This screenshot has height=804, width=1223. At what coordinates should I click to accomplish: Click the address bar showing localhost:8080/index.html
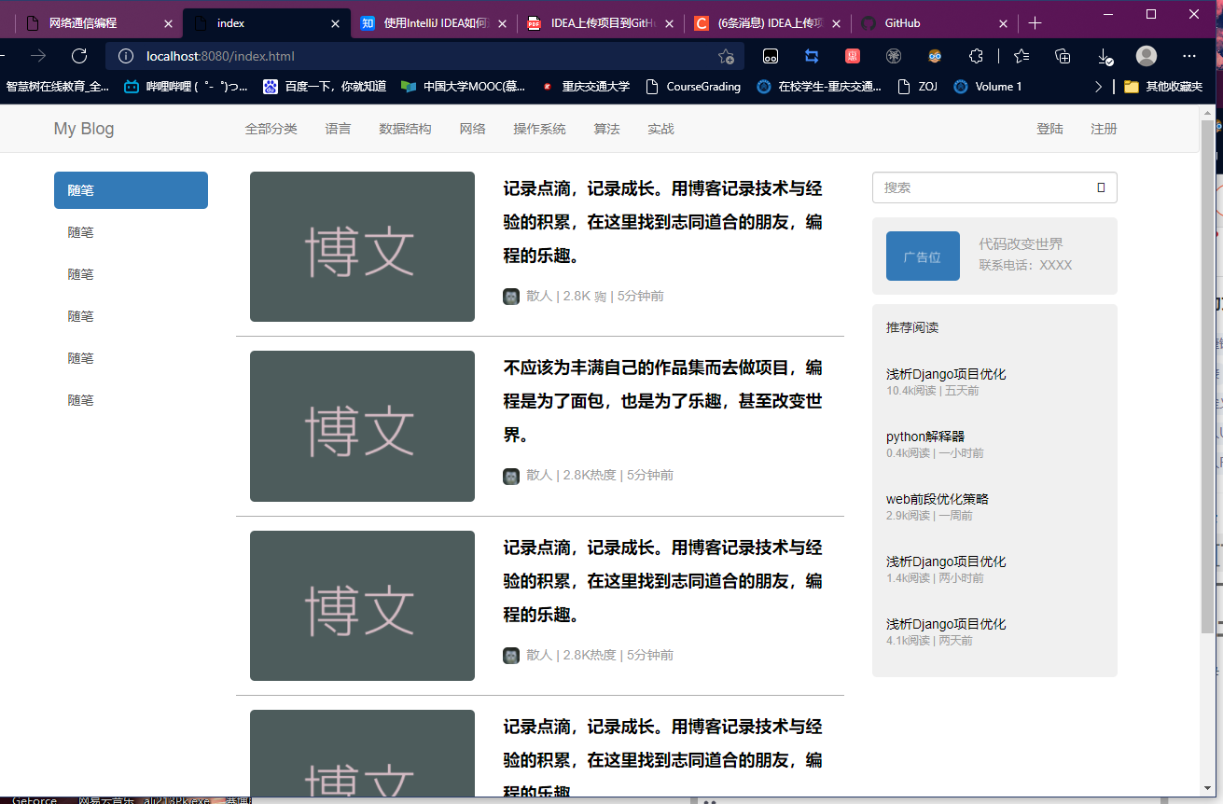coord(424,56)
